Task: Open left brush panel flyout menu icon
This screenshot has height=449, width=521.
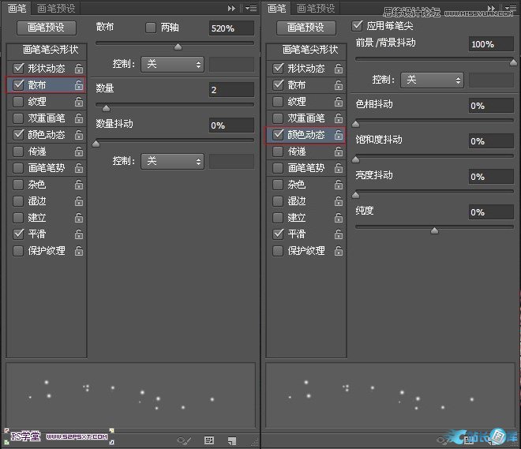Action: pos(250,8)
